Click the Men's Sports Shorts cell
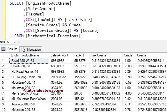 click(x=29, y=93)
